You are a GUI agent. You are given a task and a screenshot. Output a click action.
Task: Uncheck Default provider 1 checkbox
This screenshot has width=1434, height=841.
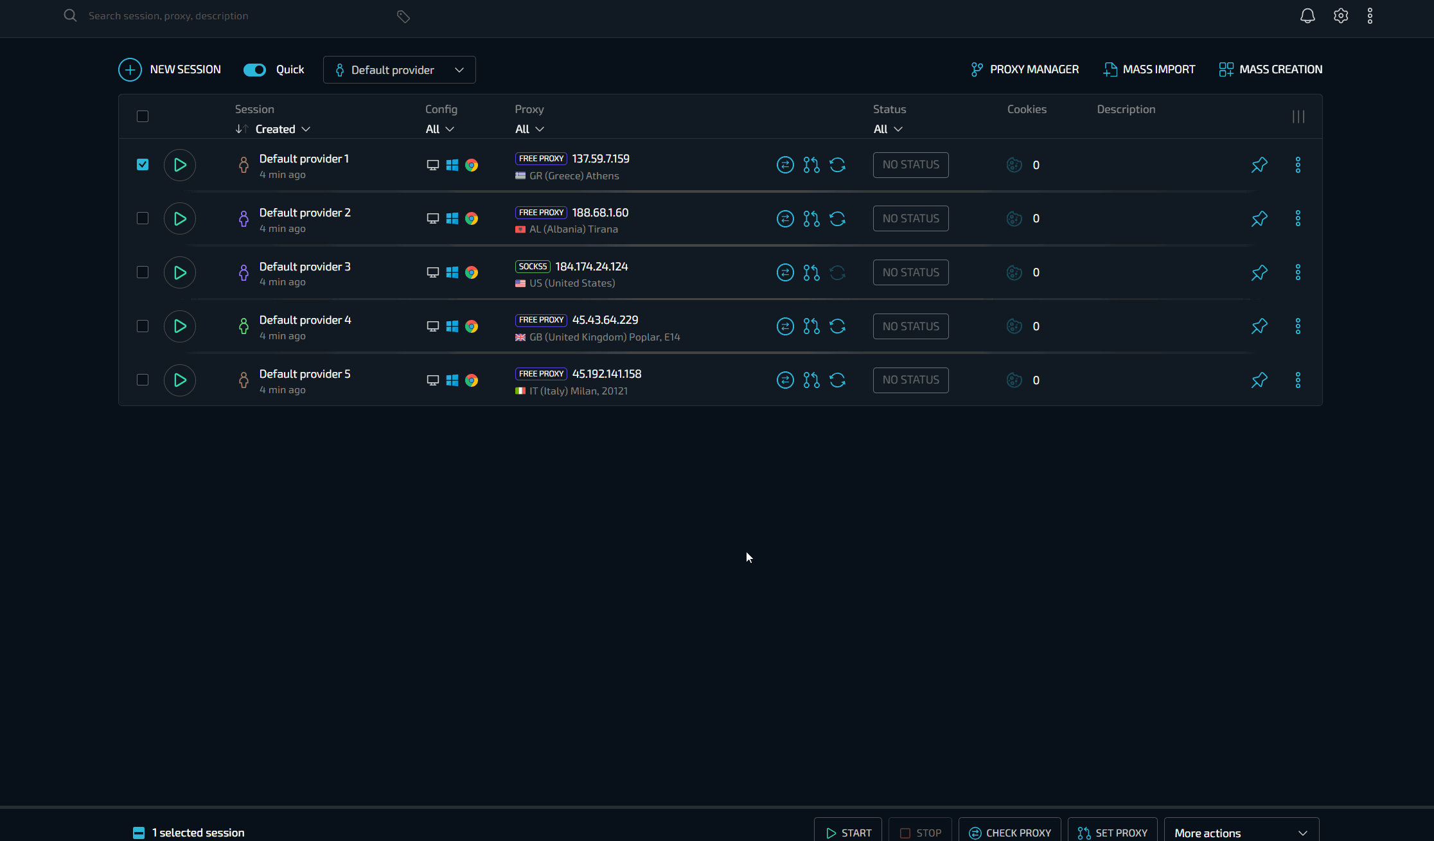coord(143,165)
